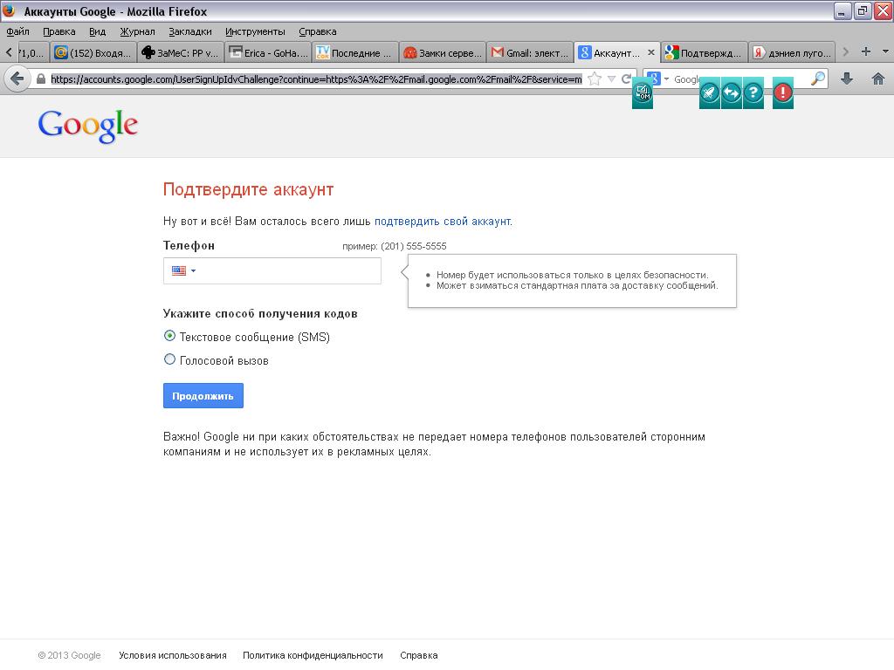Click the teal question mark icon
The width and height of the screenshot is (894, 670).
tap(753, 92)
